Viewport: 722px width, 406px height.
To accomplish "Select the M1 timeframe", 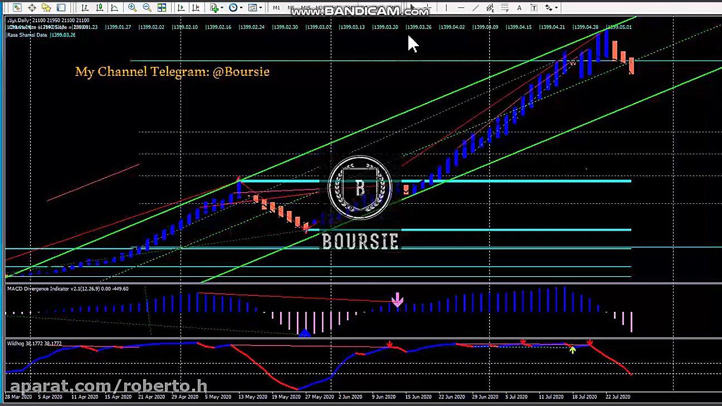I will pos(276,8).
